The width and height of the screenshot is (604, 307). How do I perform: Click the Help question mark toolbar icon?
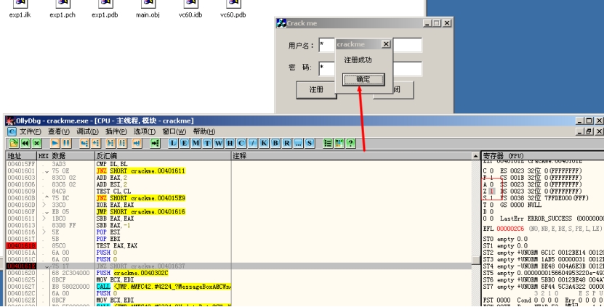click(350, 144)
